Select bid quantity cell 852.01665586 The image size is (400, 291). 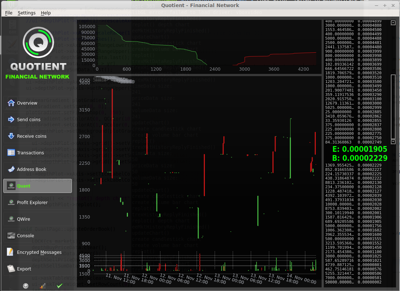(340, 169)
